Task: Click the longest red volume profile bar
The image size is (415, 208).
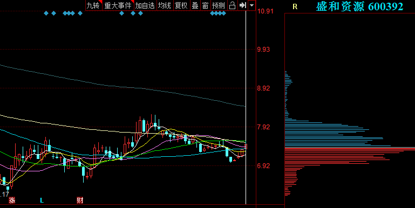Action: tap(350, 149)
